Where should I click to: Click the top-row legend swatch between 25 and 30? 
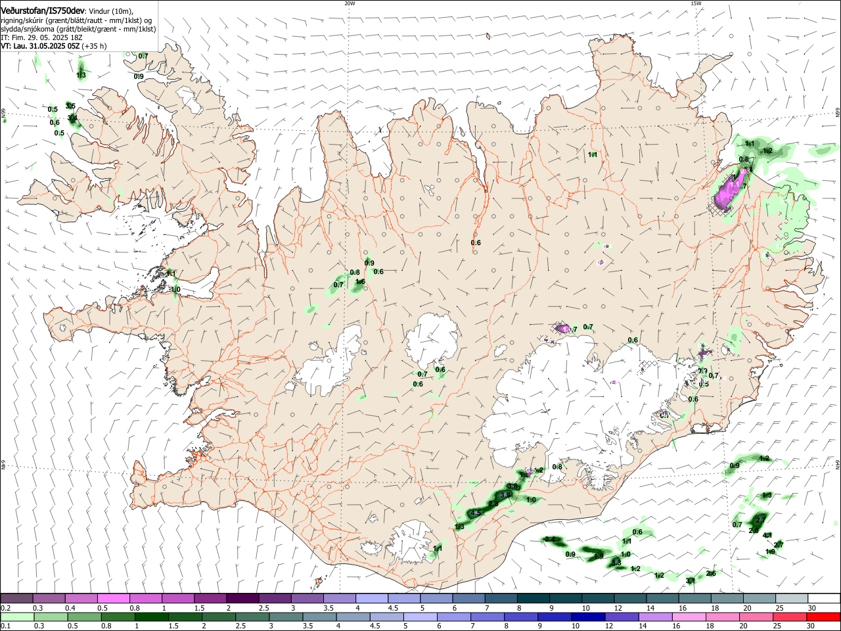coord(792,598)
